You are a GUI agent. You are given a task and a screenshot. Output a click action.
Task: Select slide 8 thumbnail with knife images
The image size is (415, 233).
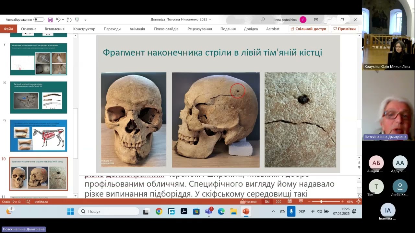(39, 97)
